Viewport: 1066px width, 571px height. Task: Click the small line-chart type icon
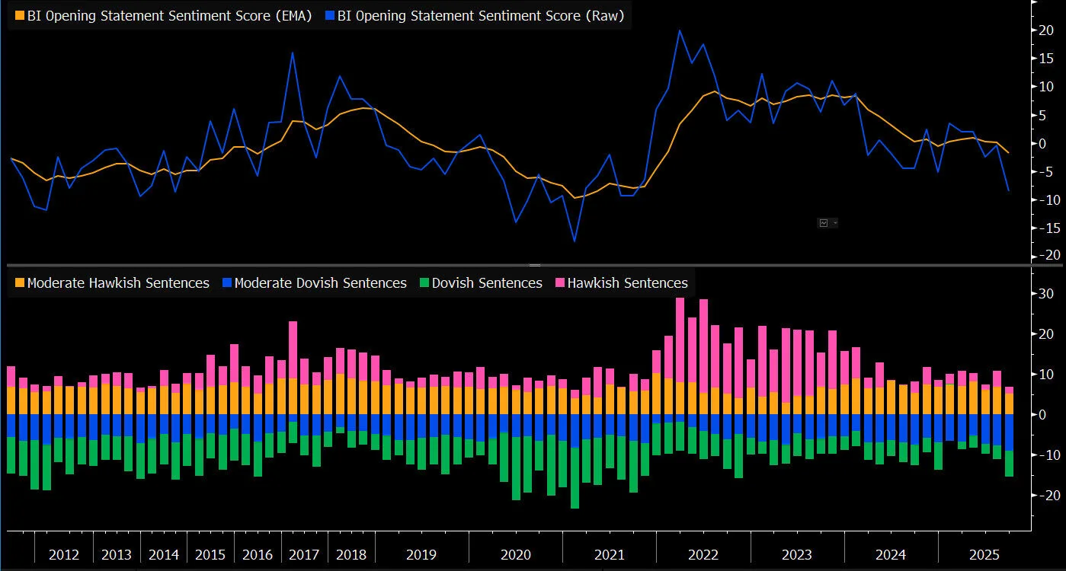tap(824, 223)
